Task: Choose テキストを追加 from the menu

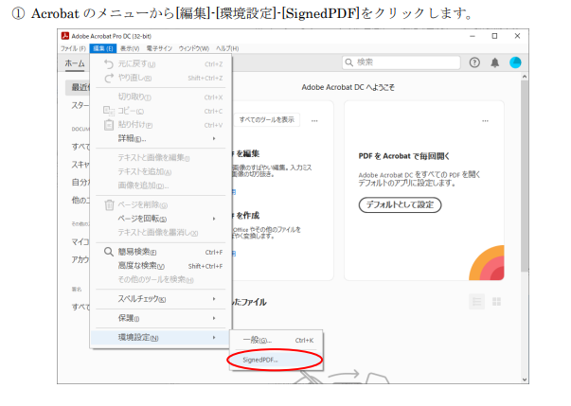Action: coord(161,171)
